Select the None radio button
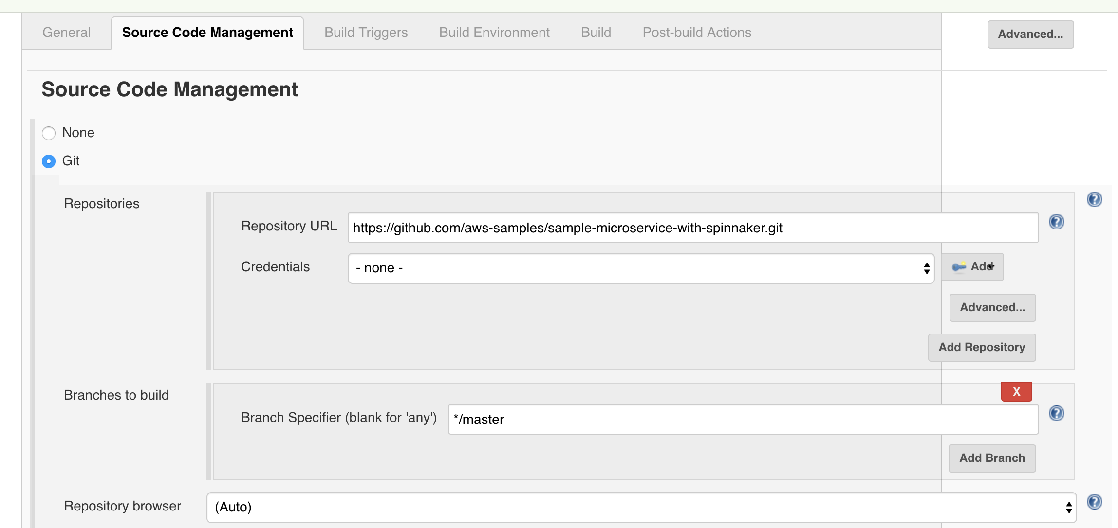The width and height of the screenshot is (1118, 528). point(49,133)
